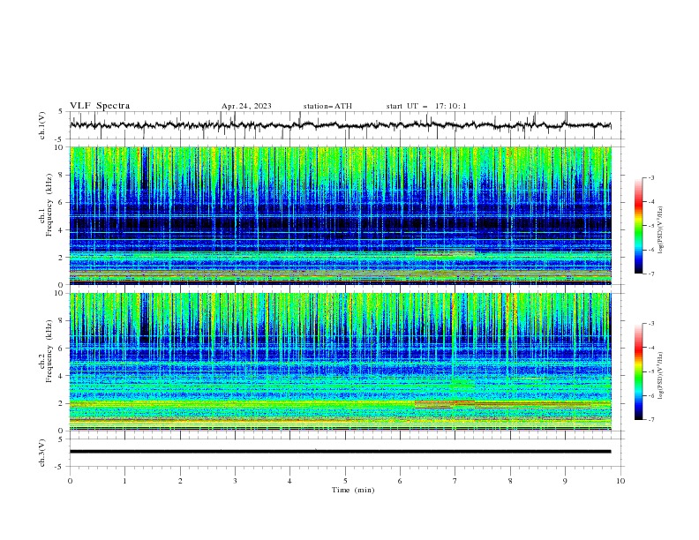
Task: Click the '-7' value on ch.2 colorbar
Action: pyautogui.click(x=650, y=420)
